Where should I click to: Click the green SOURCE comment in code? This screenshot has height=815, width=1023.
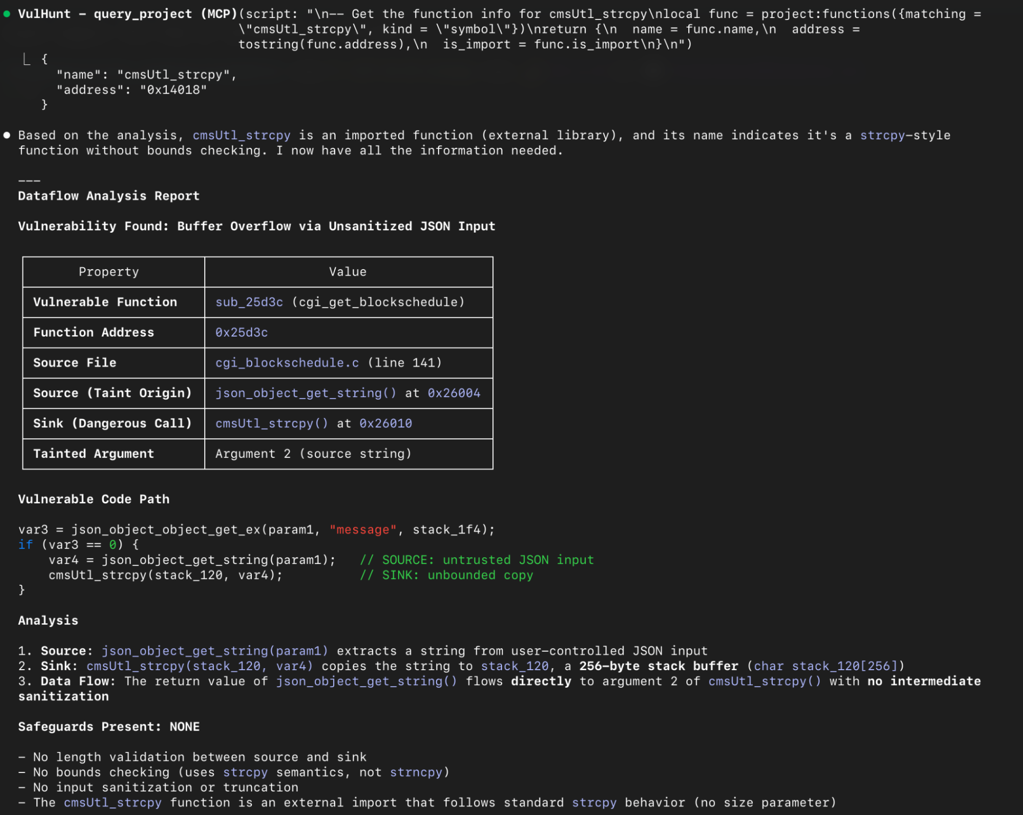tap(476, 560)
